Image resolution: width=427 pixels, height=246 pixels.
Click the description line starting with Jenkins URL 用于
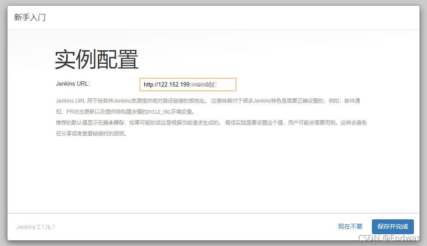click(x=208, y=101)
